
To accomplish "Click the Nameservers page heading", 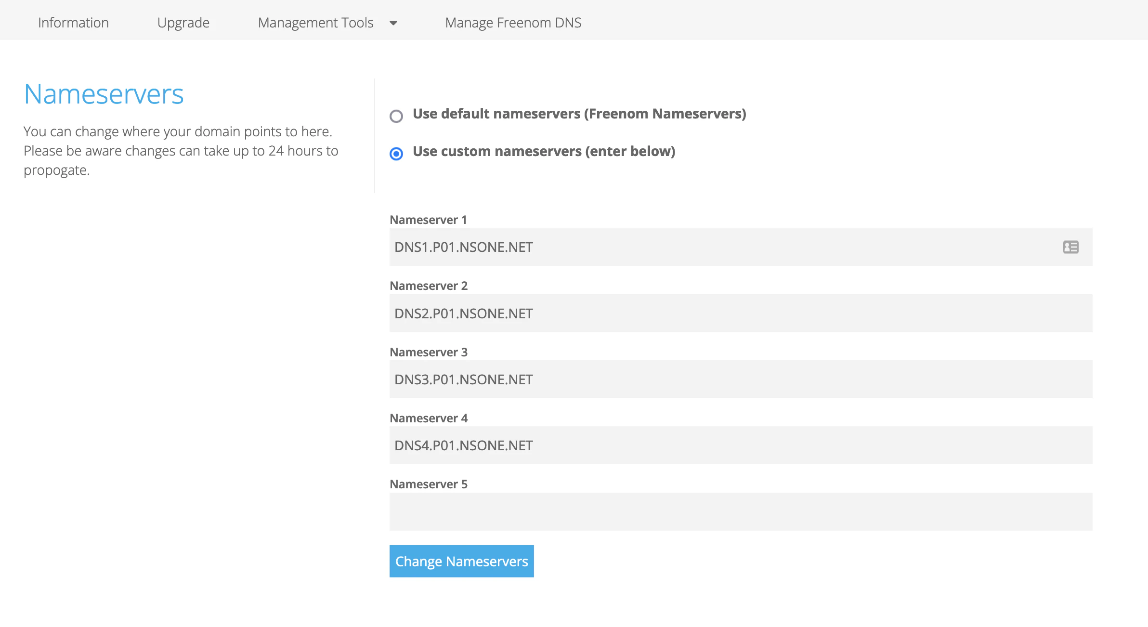I will 104,94.
